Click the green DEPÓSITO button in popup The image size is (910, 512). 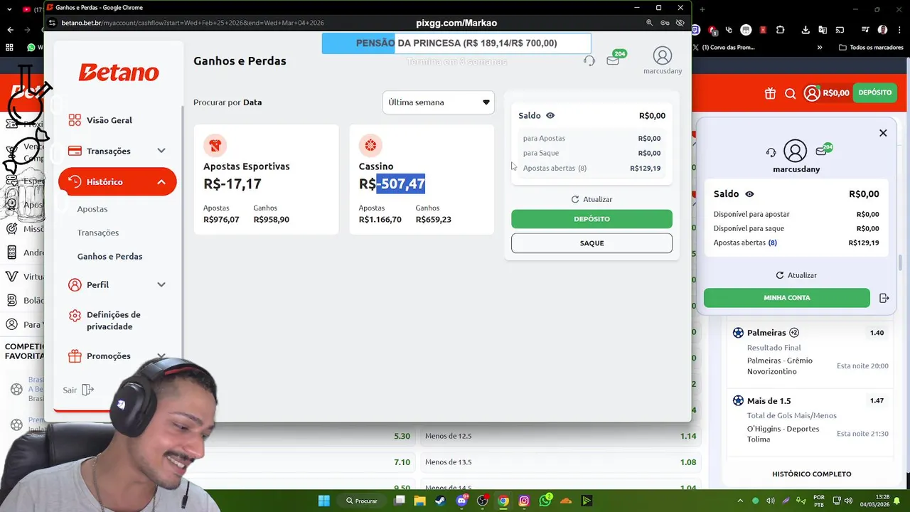click(591, 219)
